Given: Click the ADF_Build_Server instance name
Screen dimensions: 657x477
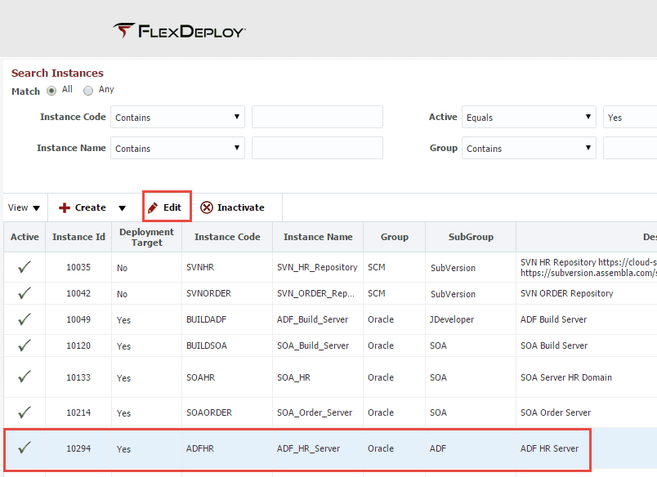Looking at the screenshot, I should pyautogui.click(x=313, y=319).
